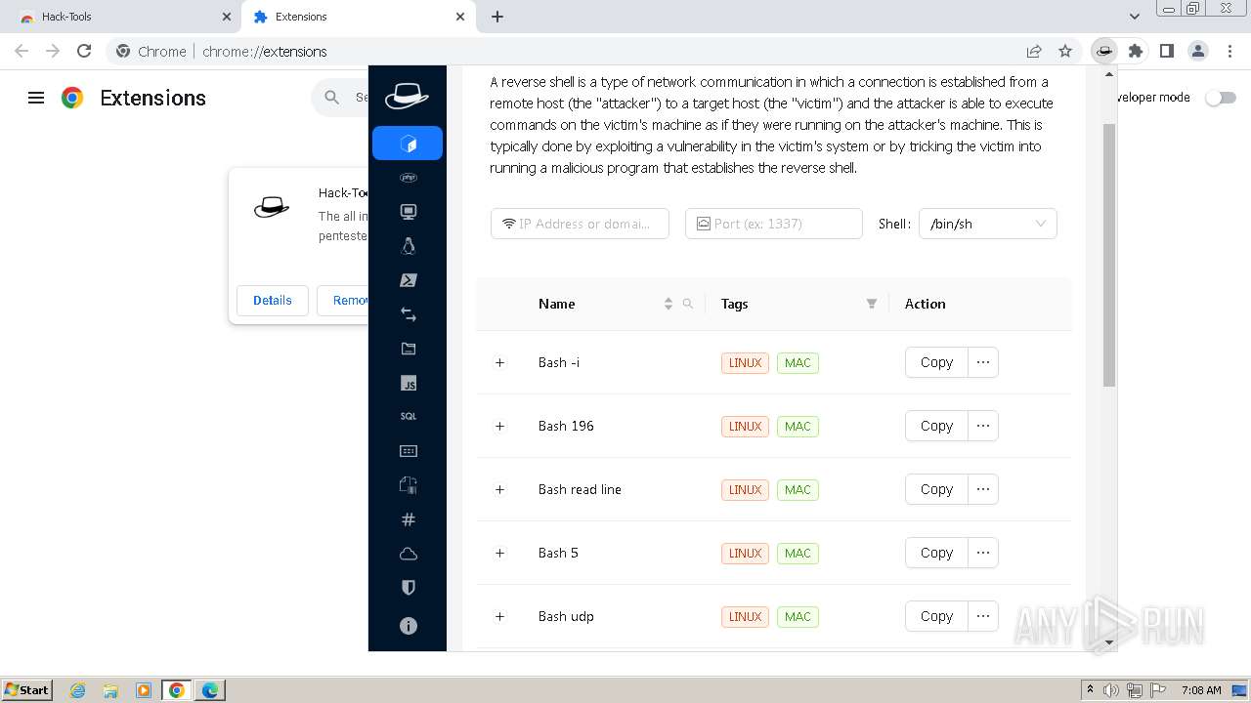Expand the Bash -i row

tap(499, 362)
